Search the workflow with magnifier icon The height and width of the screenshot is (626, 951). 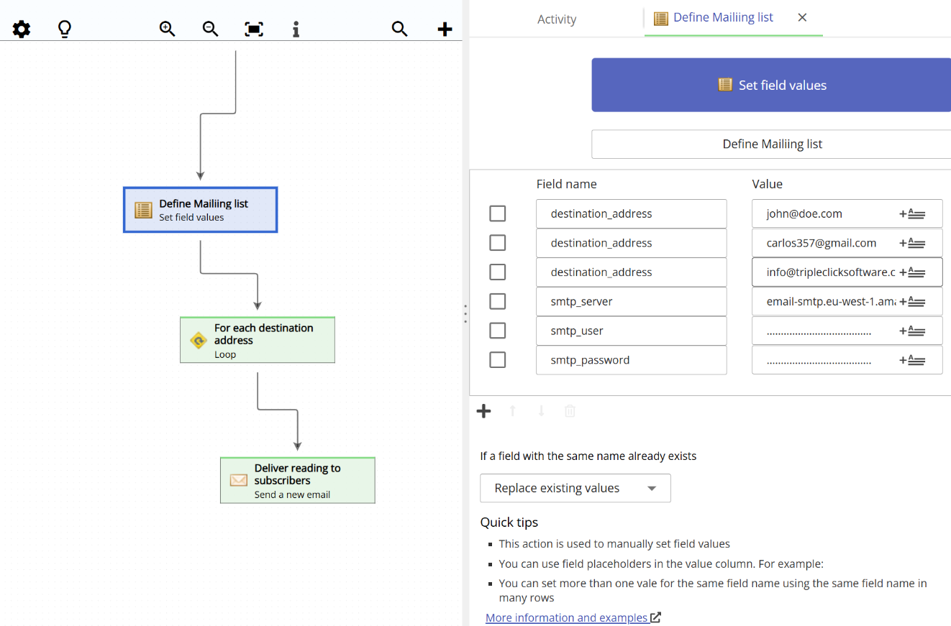[x=399, y=29]
